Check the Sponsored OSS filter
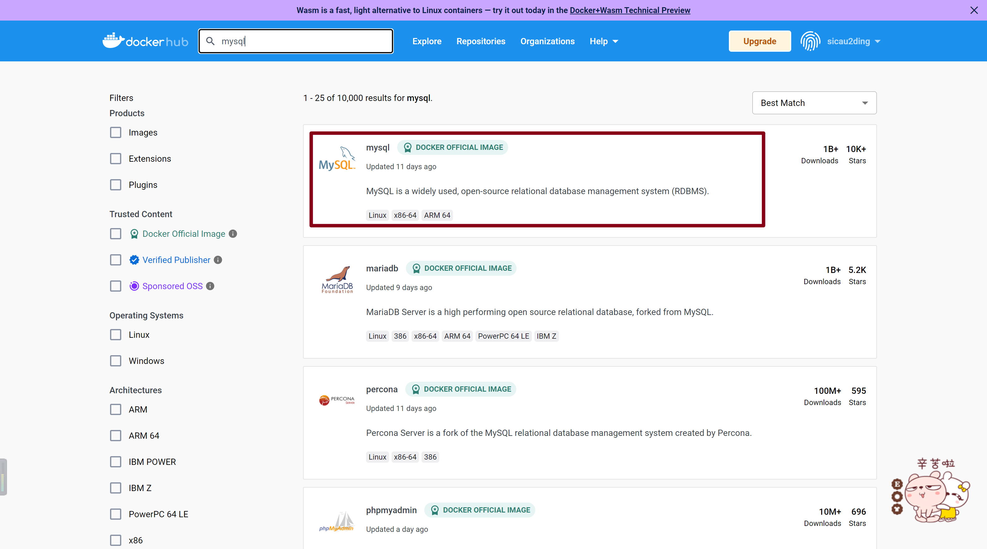 tap(116, 286)
